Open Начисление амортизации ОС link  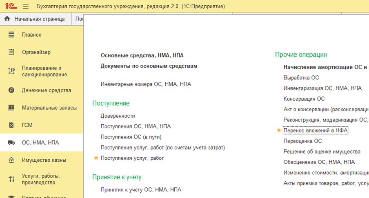click(x=326, y=67)
